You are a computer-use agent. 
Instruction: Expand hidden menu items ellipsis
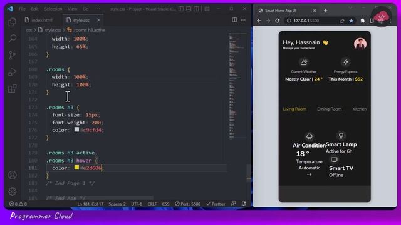click(x=98, y=9)
